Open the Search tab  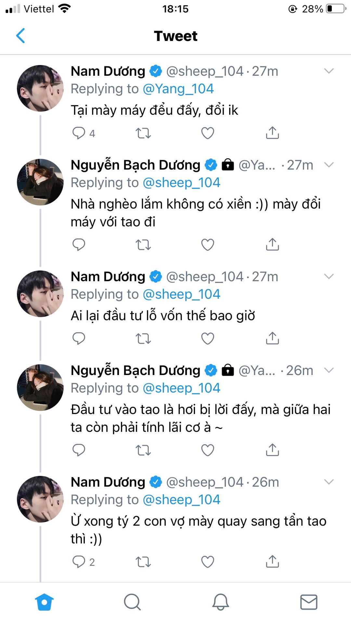click(132, 602)
